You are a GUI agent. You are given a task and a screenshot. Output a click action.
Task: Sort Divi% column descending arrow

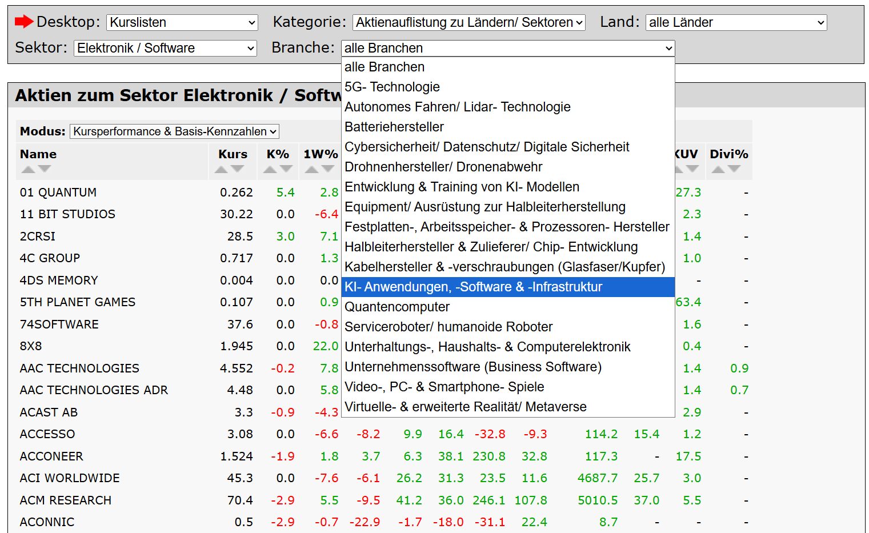[735, 169]
